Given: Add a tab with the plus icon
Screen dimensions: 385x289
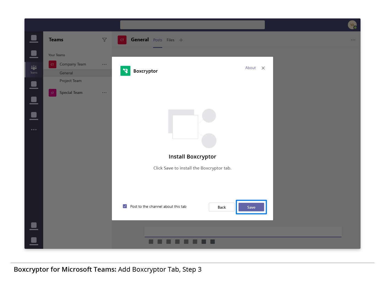Looking at the screenshot, I should [x=181, y=40].
